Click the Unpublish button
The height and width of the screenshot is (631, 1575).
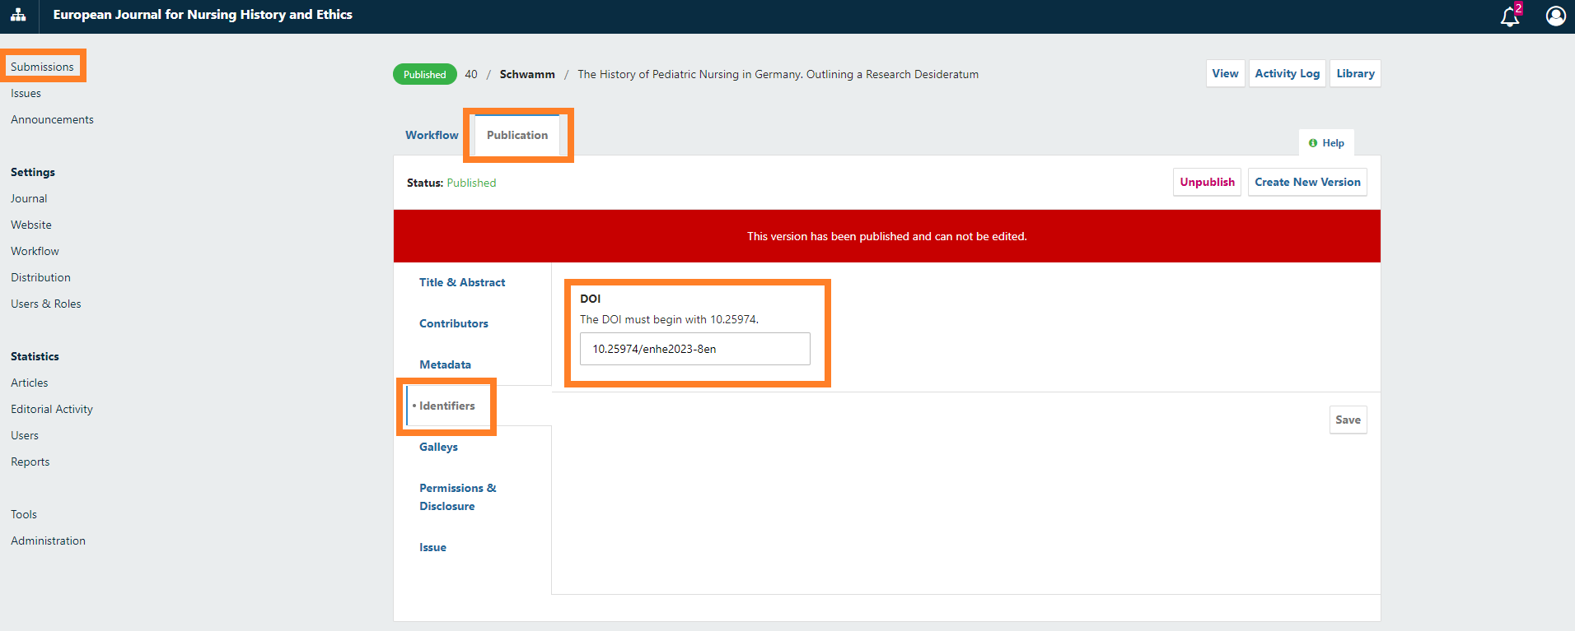(1207, 182)
